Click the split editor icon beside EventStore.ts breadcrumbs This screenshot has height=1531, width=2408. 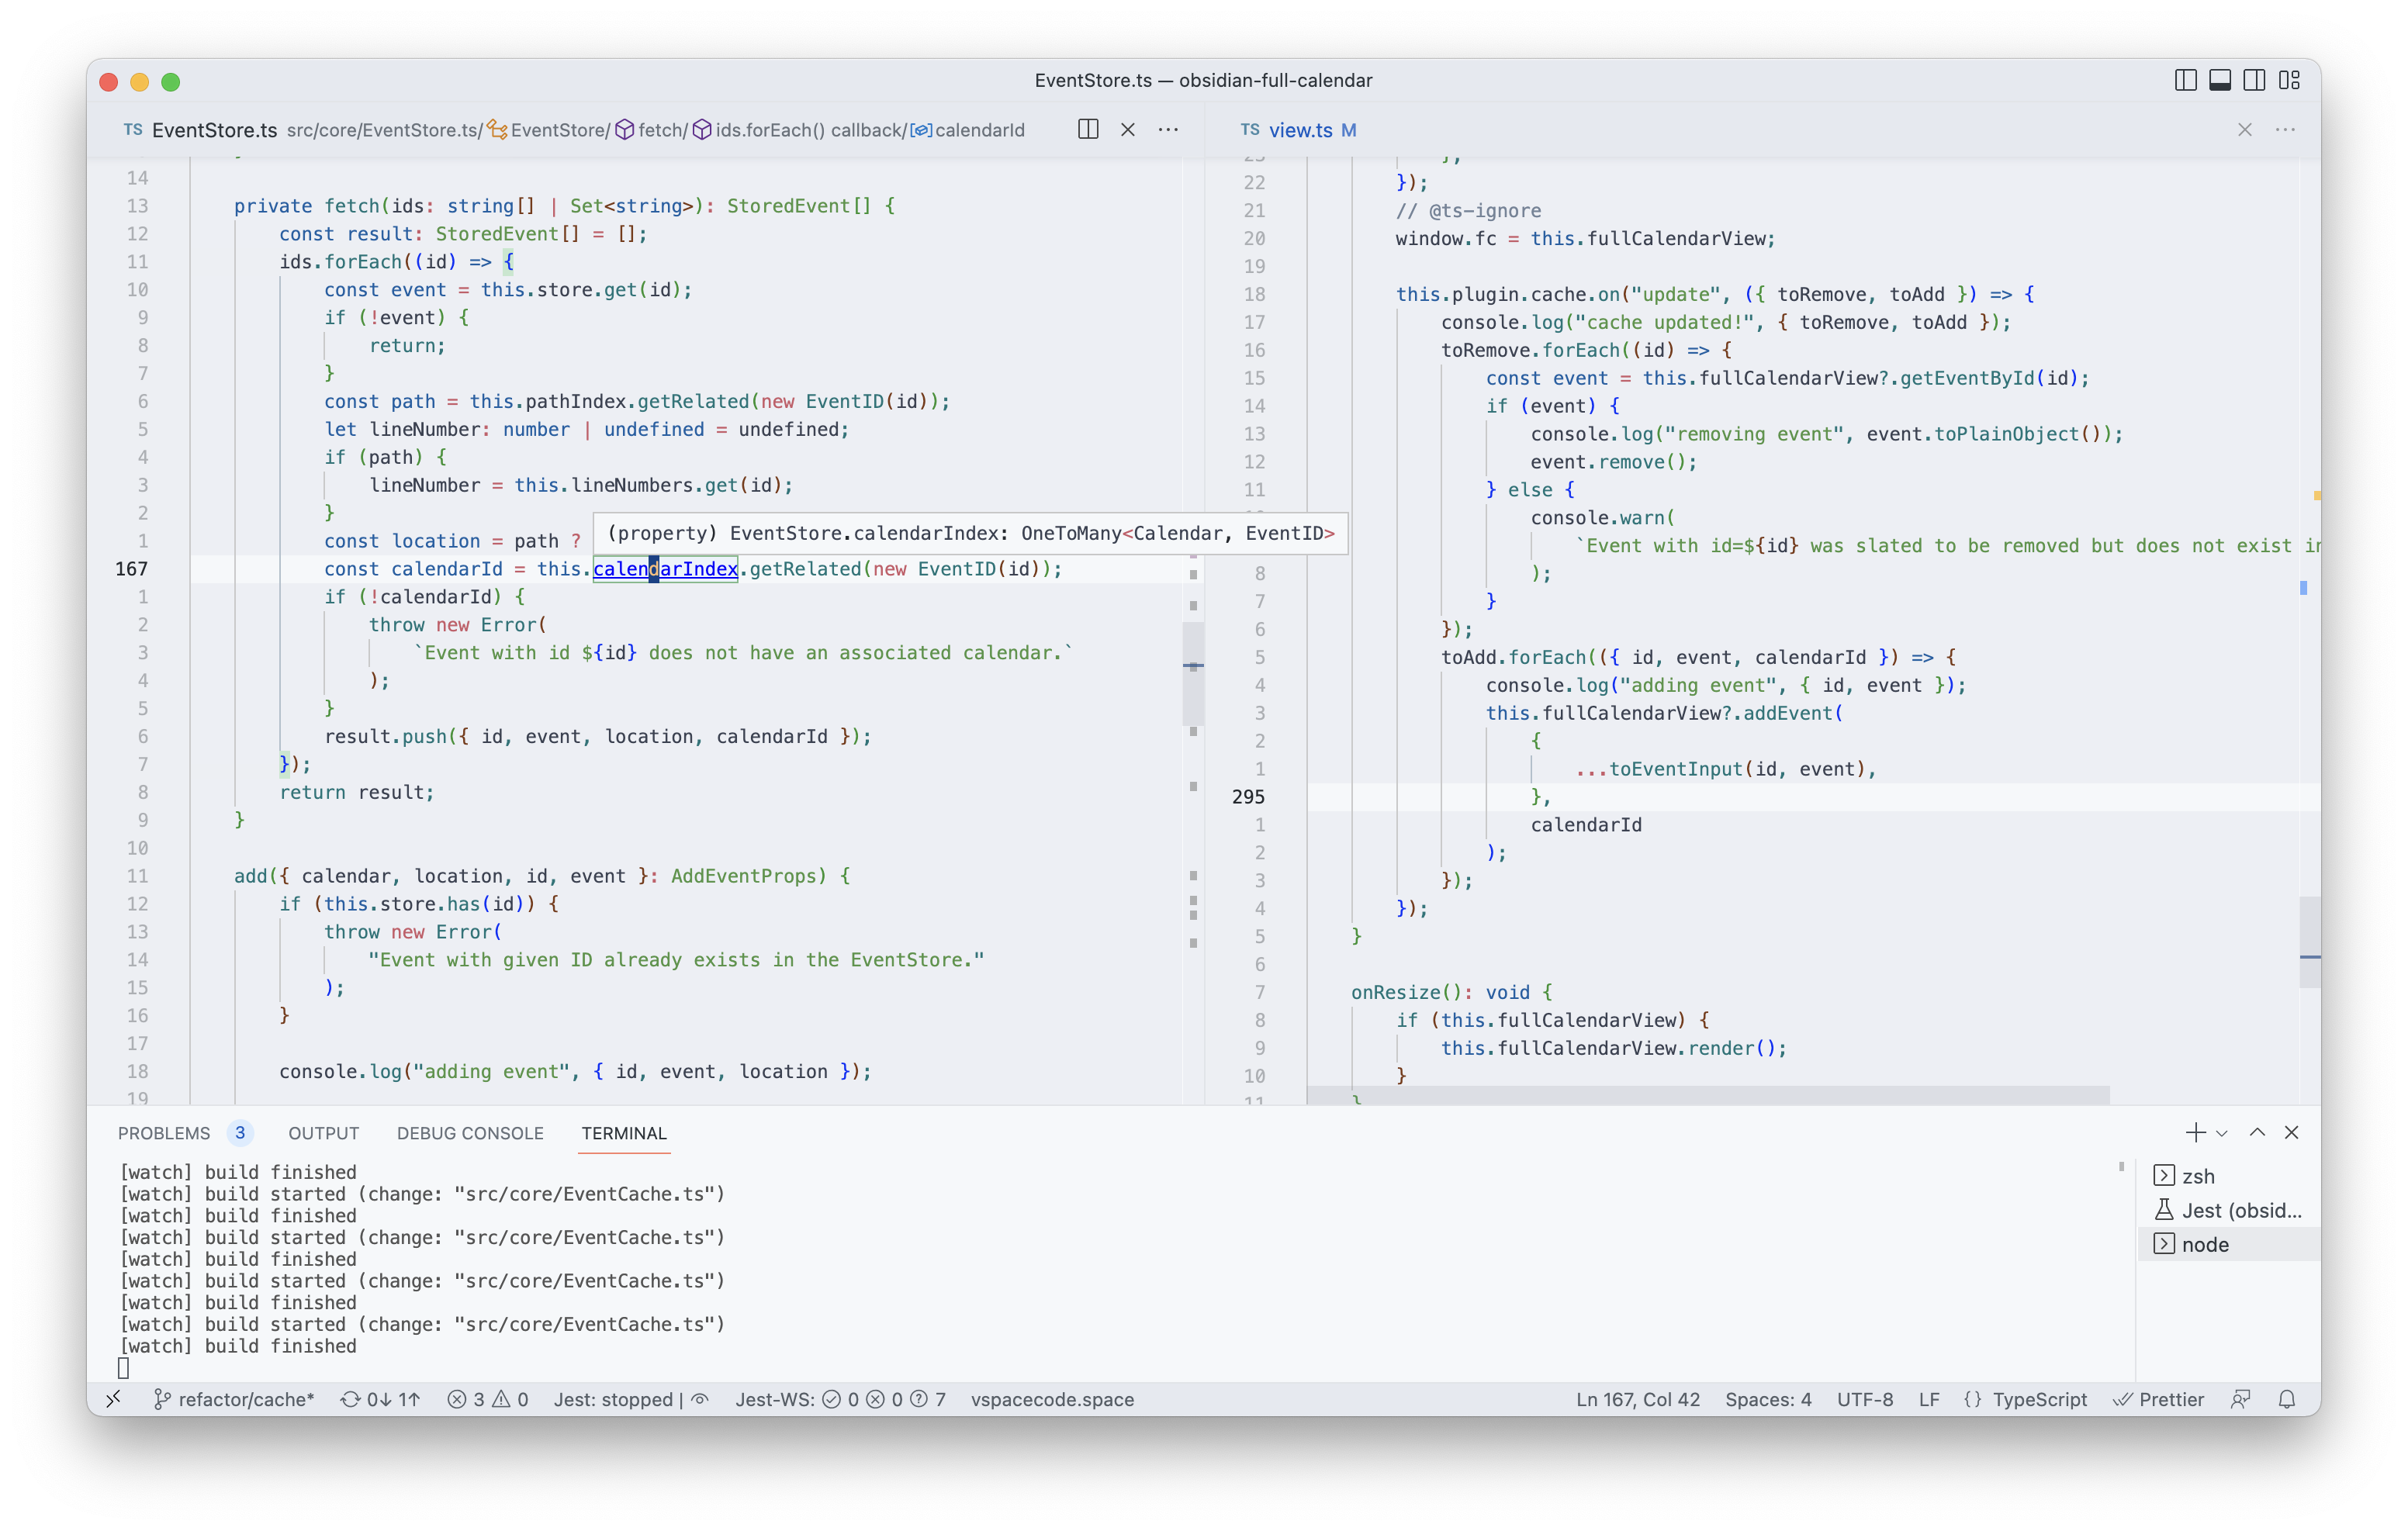pyautogui.click(x=1087, y=130)
